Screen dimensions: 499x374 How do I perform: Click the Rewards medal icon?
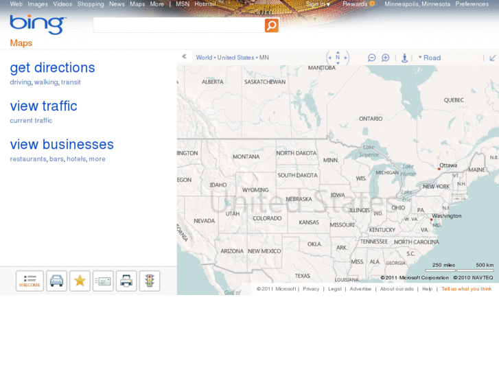[x=372, y=4]
